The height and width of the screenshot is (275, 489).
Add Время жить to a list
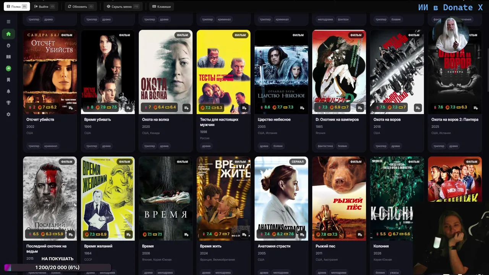coord(244,235)
